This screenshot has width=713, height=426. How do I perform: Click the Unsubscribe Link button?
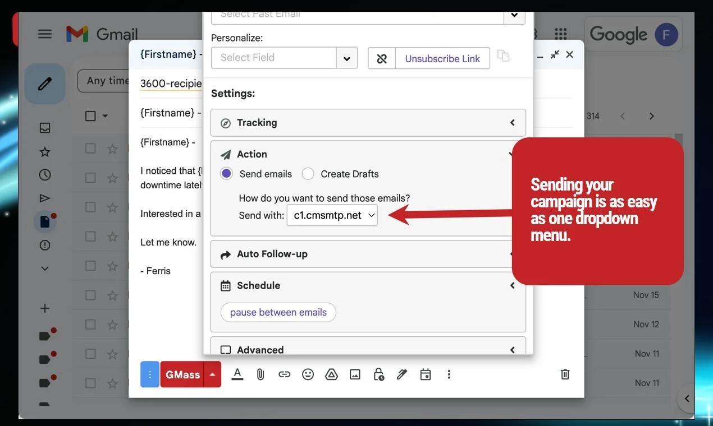(442, 58)
